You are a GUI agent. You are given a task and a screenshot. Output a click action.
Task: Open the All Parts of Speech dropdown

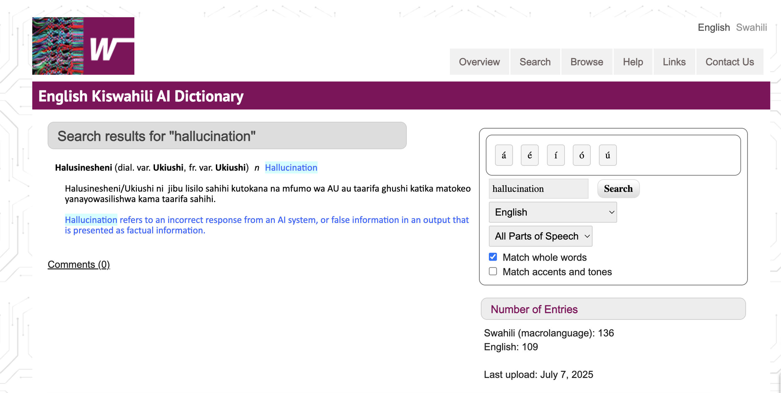[x=540, y=236]
